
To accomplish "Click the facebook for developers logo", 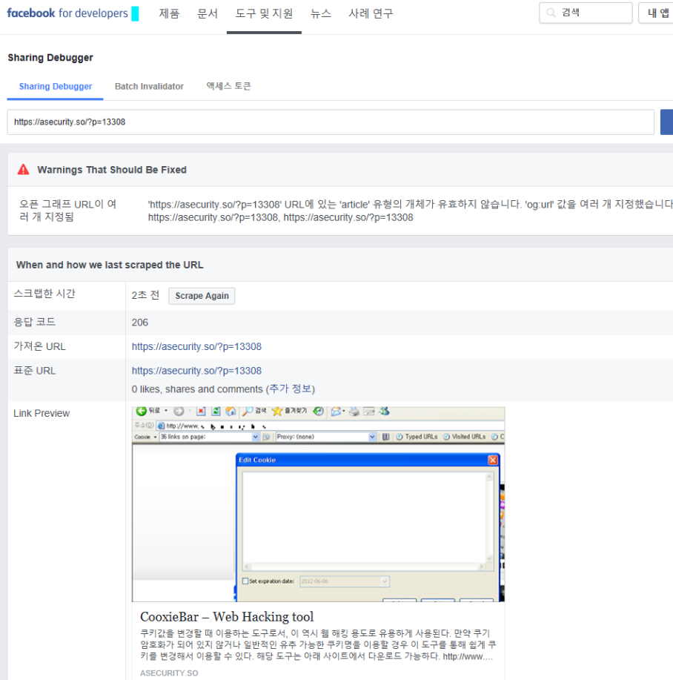I will 67,13.
